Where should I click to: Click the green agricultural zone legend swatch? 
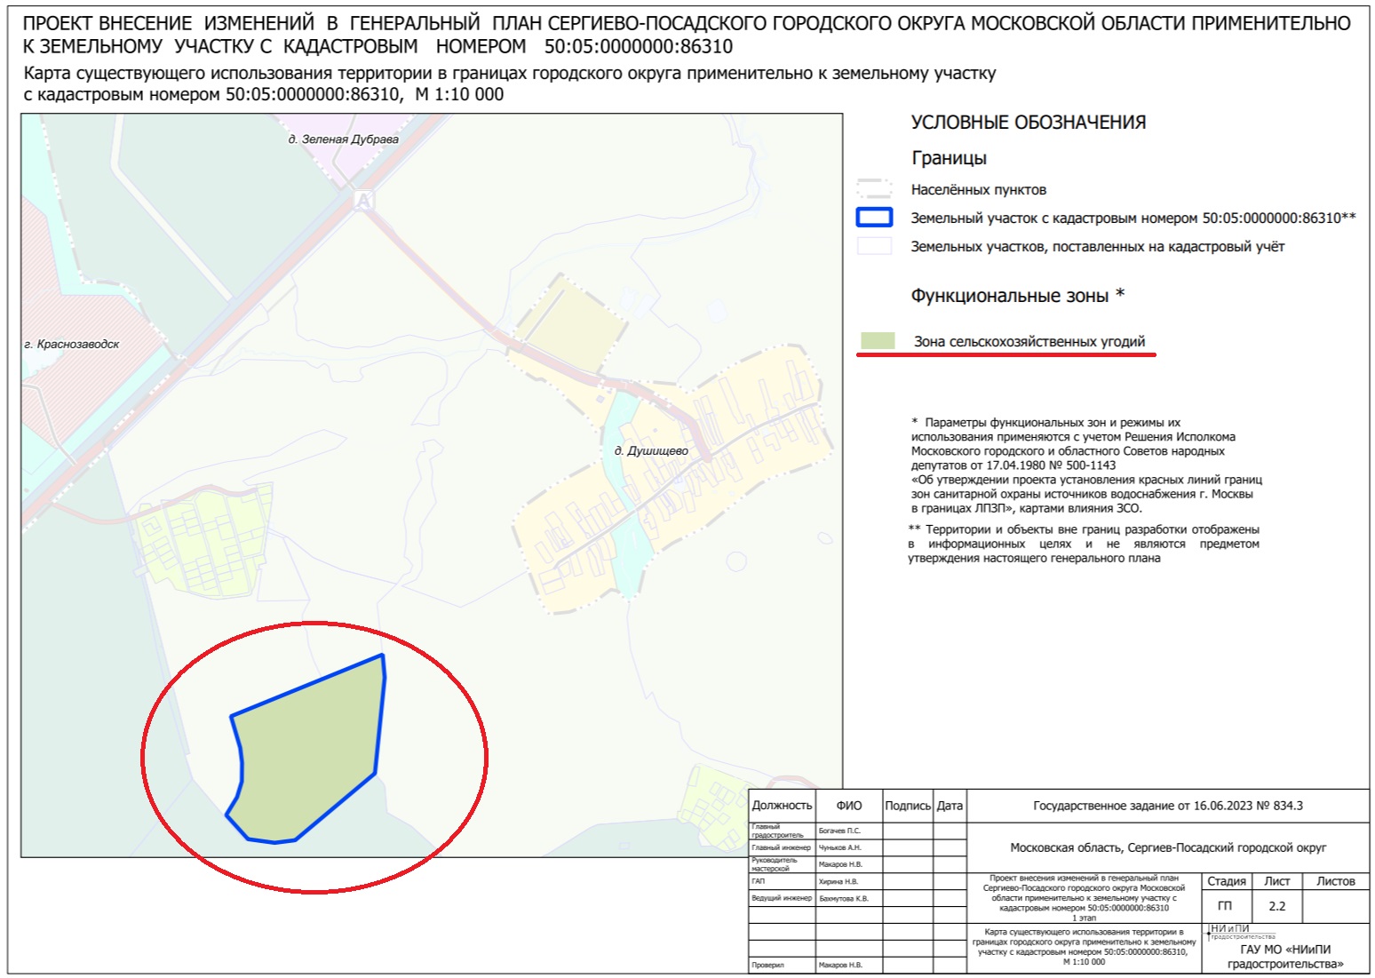pyautogui.click(x=878, y=341)
